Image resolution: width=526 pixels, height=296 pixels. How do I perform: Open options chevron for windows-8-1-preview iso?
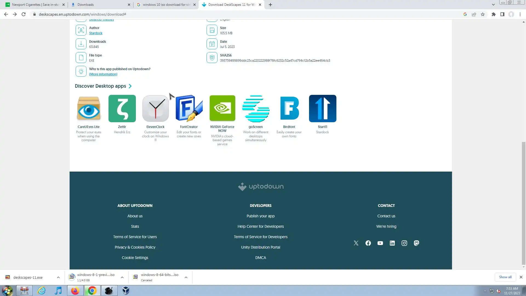tap(122, 277)
